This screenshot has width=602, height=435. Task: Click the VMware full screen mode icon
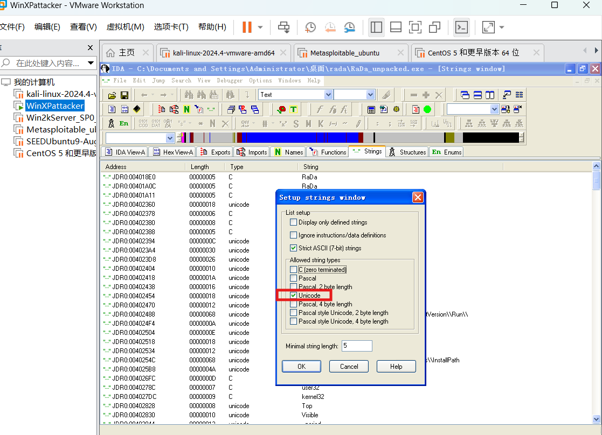pyautogui.click(x=415, y=27)
